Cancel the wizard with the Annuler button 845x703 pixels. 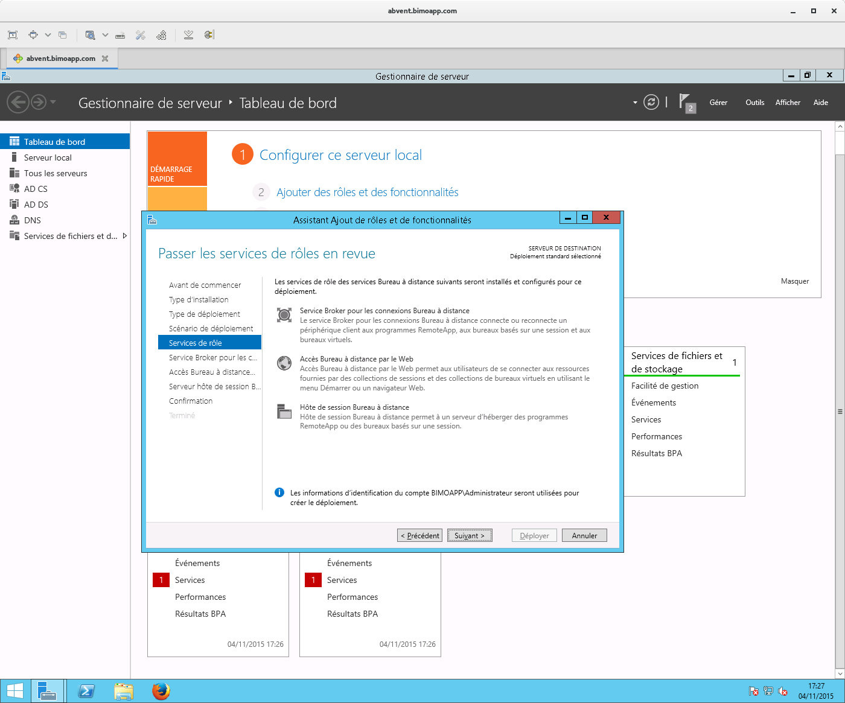pyautogui.click(x=584, y=535)
